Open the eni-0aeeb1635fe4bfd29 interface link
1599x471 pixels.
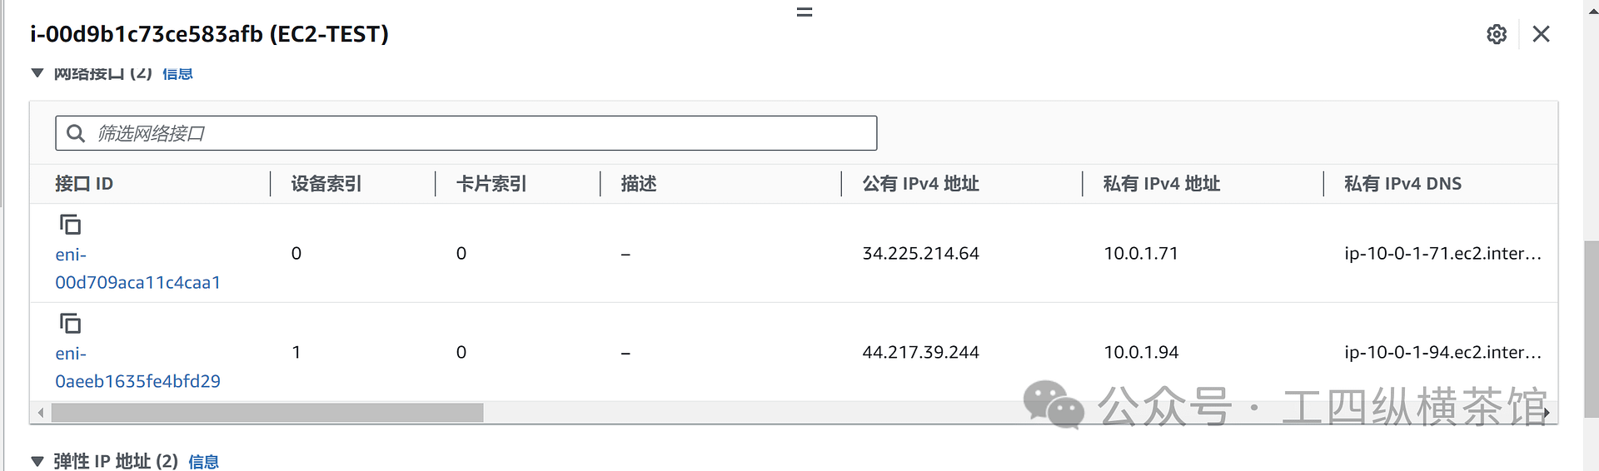pos(137,381)
